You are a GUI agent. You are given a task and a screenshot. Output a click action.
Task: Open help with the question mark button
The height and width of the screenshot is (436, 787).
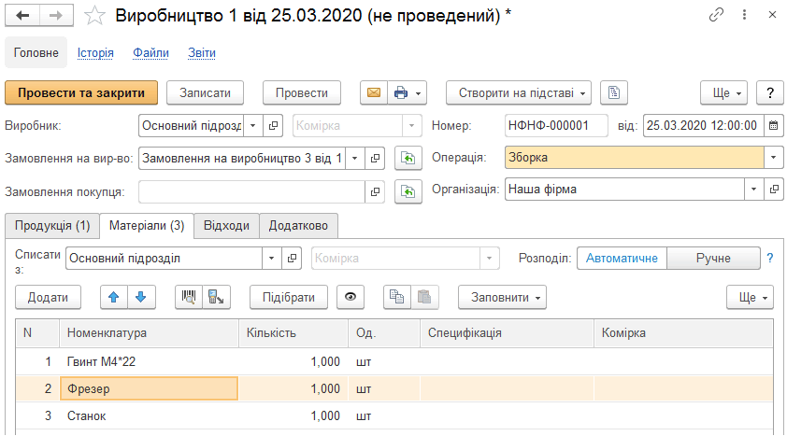pos(770,92)
